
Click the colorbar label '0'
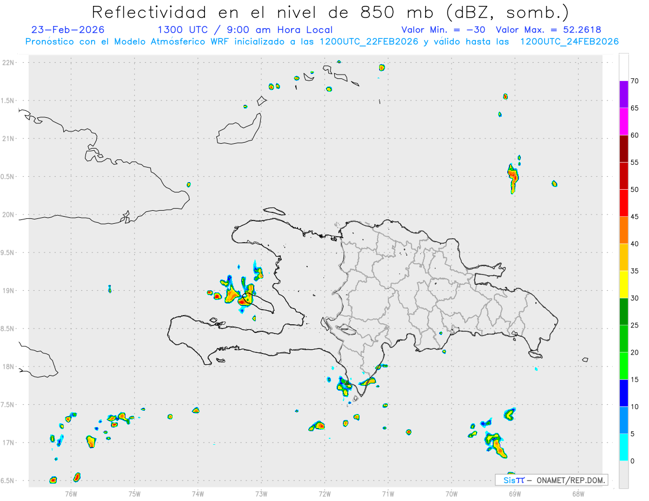(x=633, y=461)
